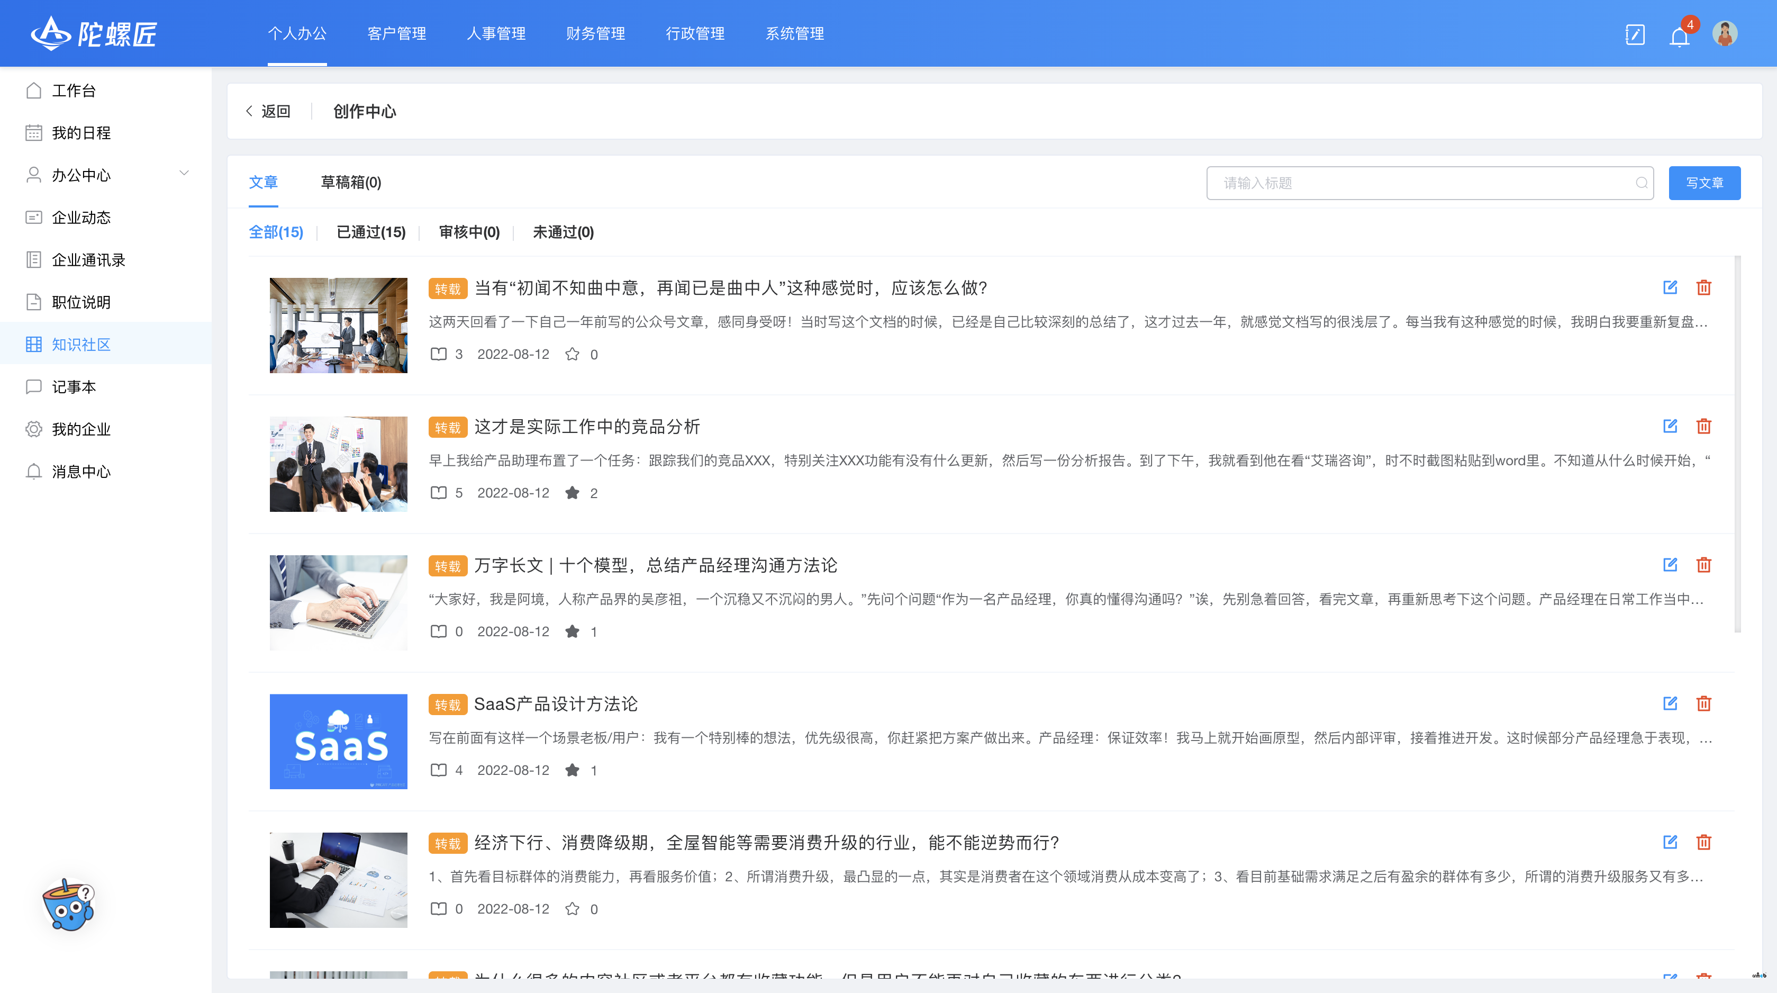Edit the SaaS产品设计方法论 article
Image resolution: width=1777 pixels, height=993 pixels.
click(1670, 703)
